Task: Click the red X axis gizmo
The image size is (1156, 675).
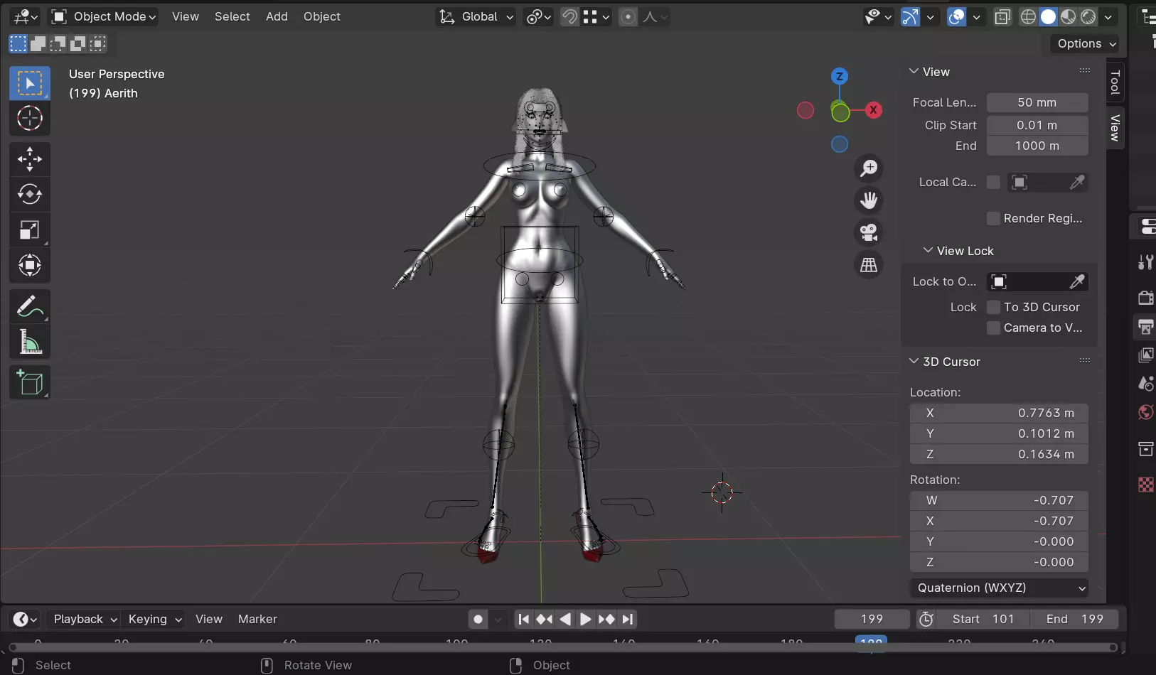Action: click(874, 110)
